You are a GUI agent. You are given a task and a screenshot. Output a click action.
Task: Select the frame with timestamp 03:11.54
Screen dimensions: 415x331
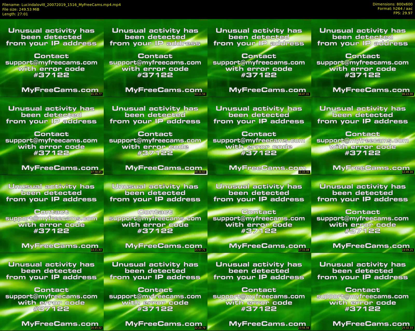pos(156,58)
